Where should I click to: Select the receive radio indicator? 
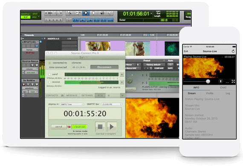(49, 82)
